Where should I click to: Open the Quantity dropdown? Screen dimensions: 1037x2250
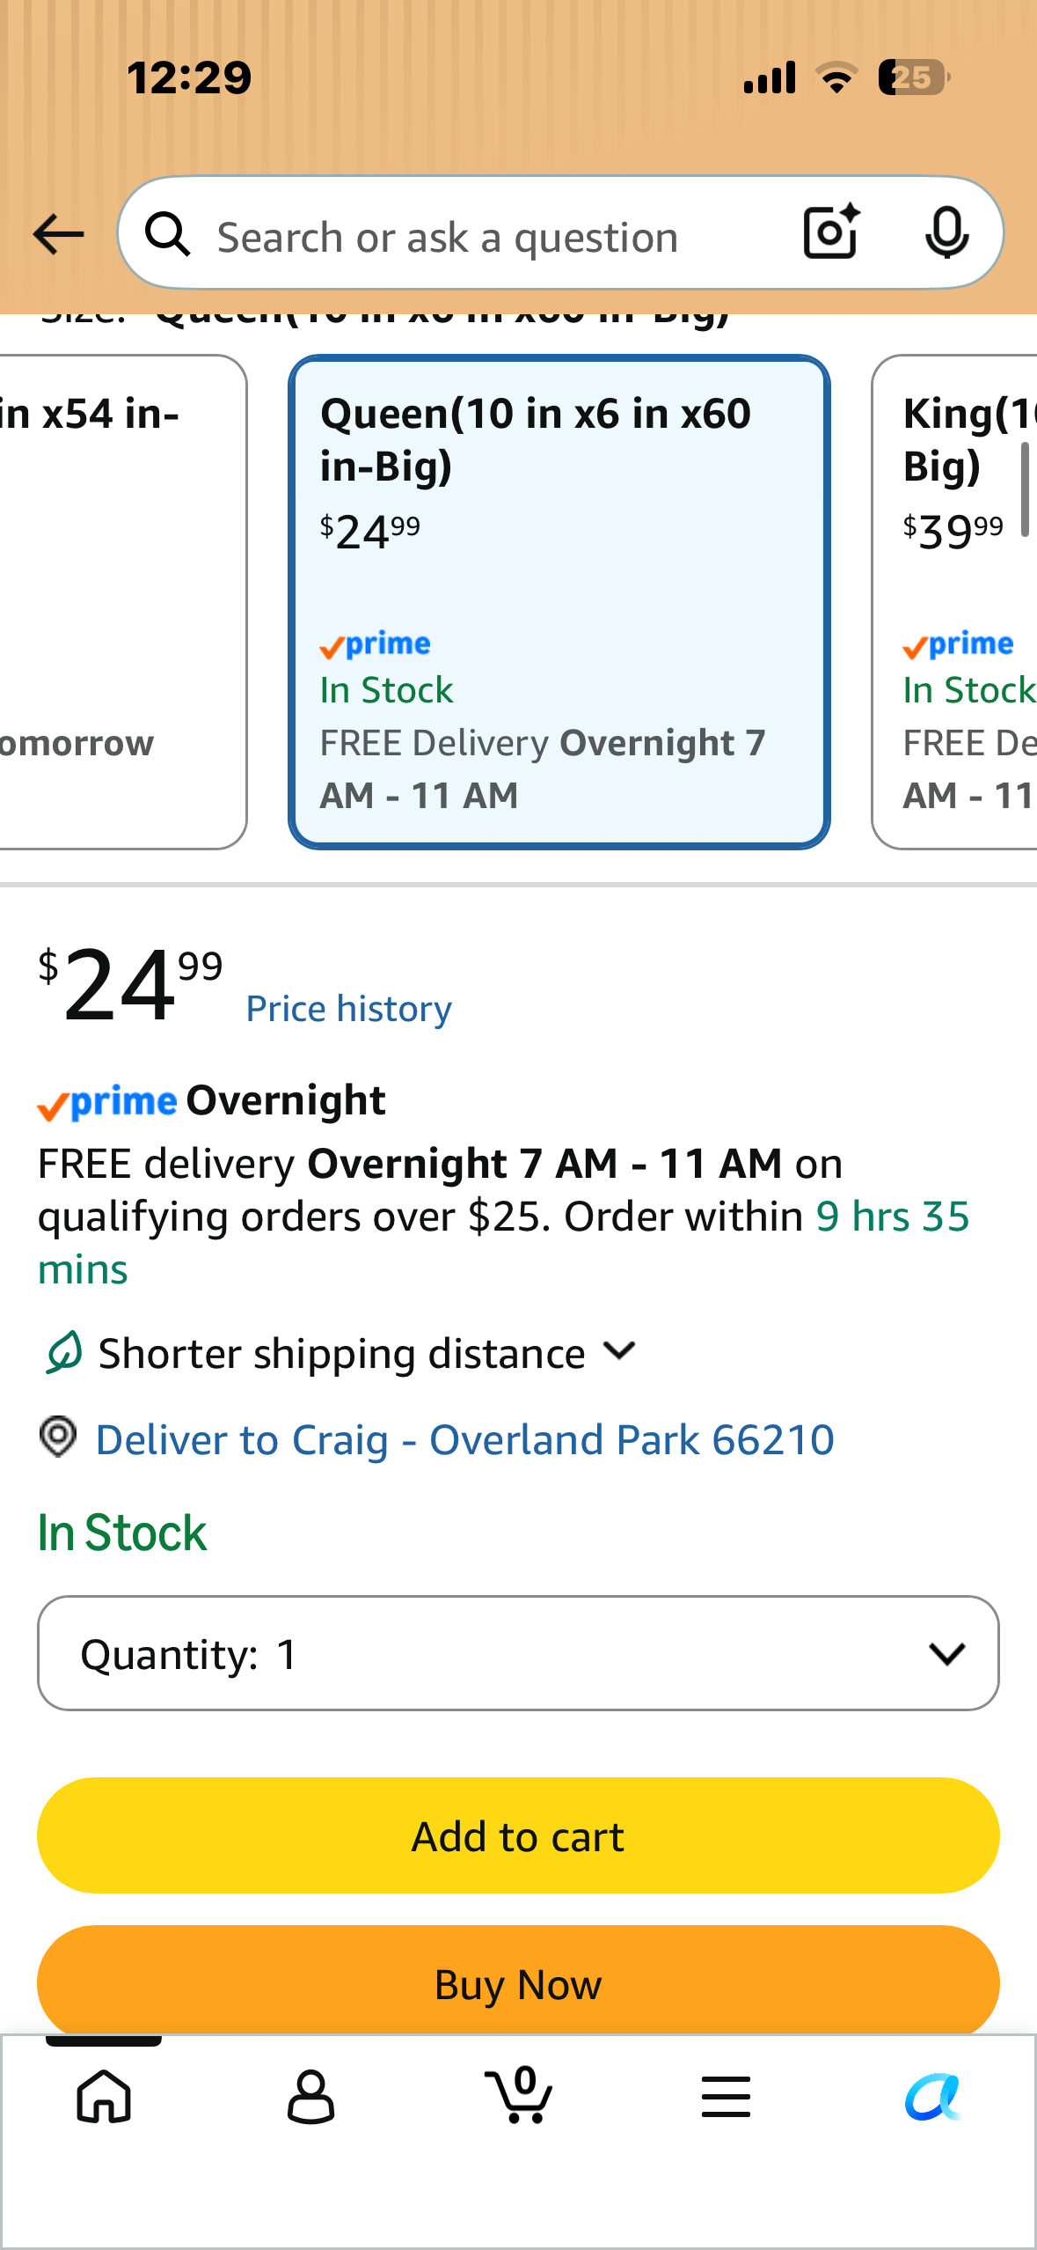tap(518, 1653)
